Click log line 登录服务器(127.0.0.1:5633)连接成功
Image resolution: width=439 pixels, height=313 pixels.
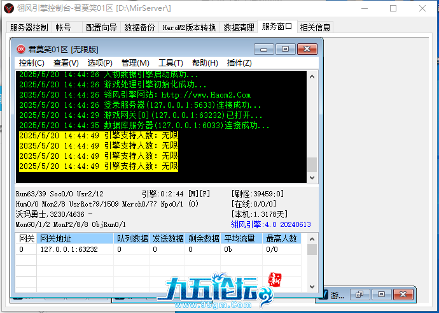[x=140, y=105]
